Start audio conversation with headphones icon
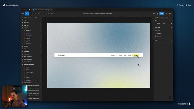 tap(154, 13)
